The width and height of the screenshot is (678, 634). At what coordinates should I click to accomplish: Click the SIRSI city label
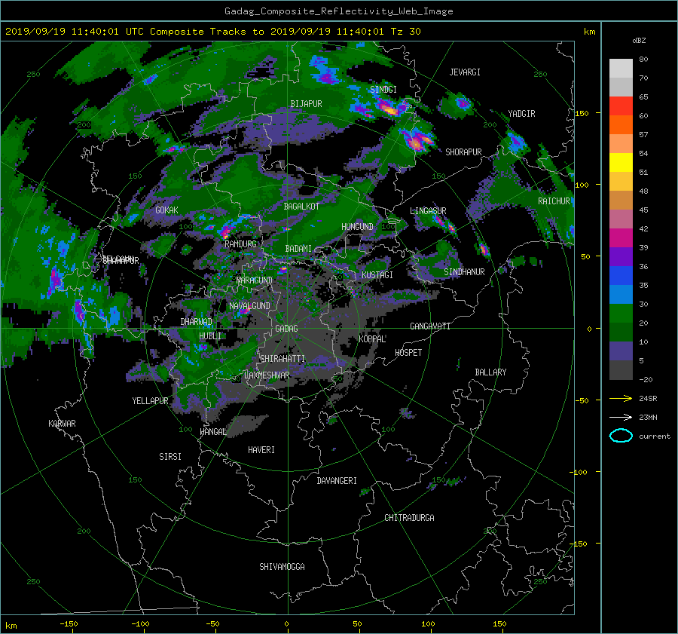pos(170,457)
